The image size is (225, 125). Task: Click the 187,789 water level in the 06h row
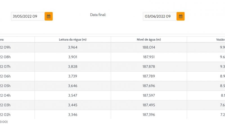149,76
